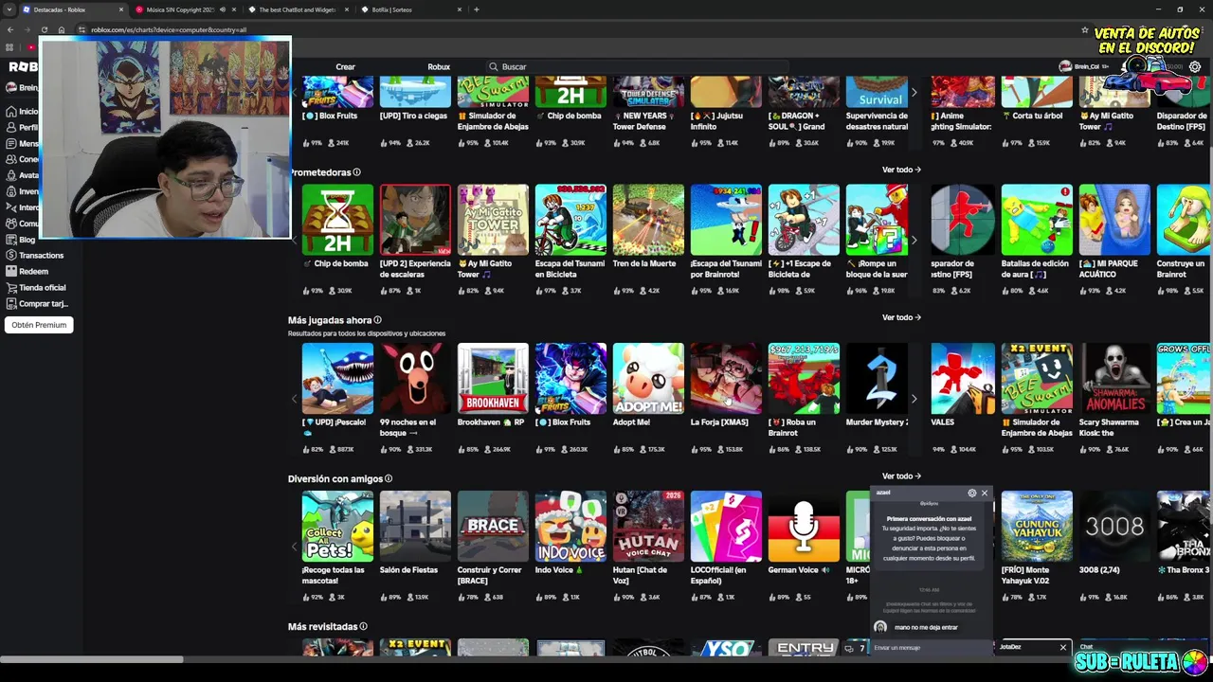1213x682 pixels.
Task: Close the azael chat window
Action: (985, 494)
